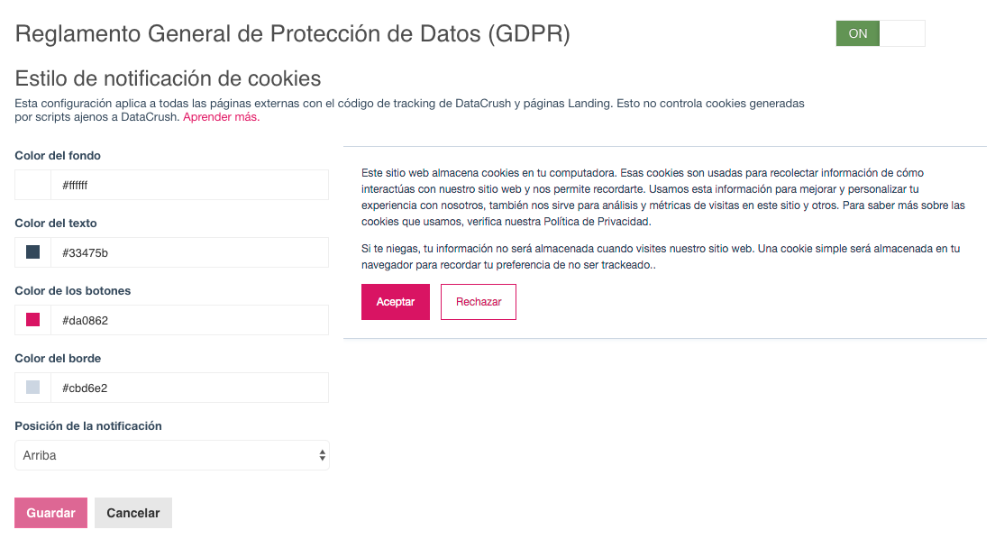This screenshot has height=548, width=995.
Task: Select "Arriba" in the notification position combo box
Action: pos(171,455)
